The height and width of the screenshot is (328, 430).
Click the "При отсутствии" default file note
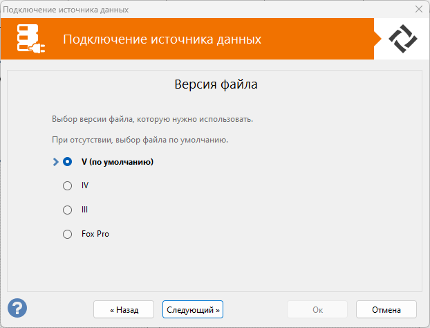pos(140,140)
